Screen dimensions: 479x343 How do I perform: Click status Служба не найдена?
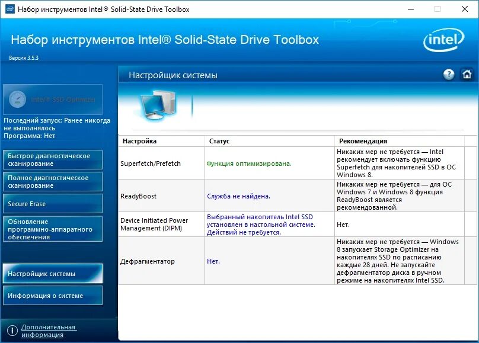click(x=238, y=196)
